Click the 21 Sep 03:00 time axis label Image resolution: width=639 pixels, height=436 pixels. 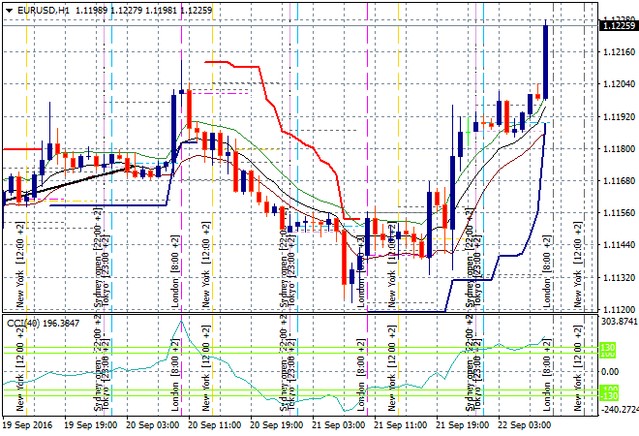tap(340, 424)
